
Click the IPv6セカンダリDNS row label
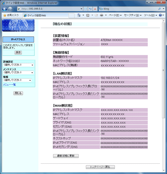(65, 147)
